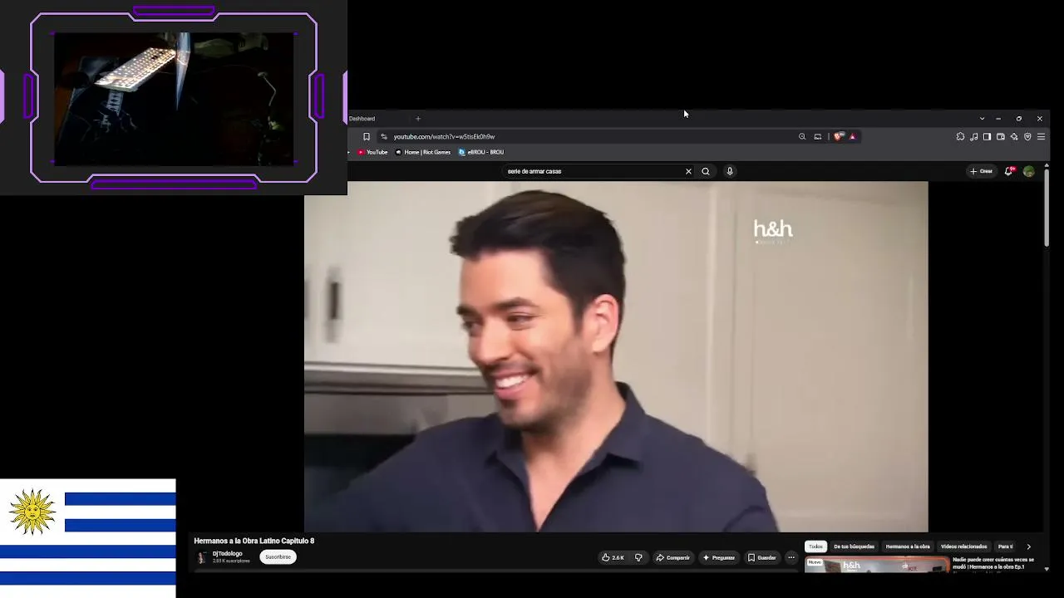1064x598 pixels.
Task: Open the eBROU - BROU bookmark
Action: click(481, 152)
